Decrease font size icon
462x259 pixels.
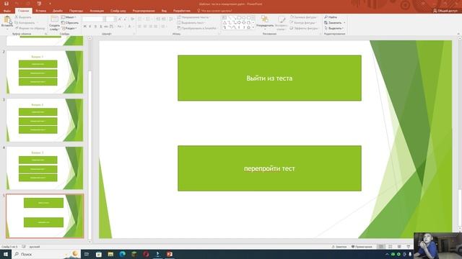[x=125, y=19]
